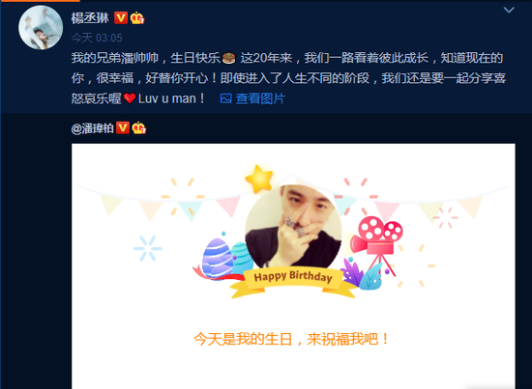The height and width of the screenshot is (389, 532).
Task: Click the 楊丞琳 username
Action: click(90, 18)
